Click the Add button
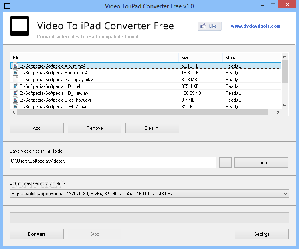The width and height of the screenshot is (299, 249). 37,128
